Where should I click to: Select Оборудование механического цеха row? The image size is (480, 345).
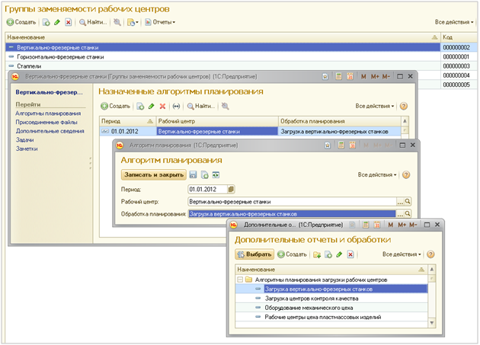(331, 308)
